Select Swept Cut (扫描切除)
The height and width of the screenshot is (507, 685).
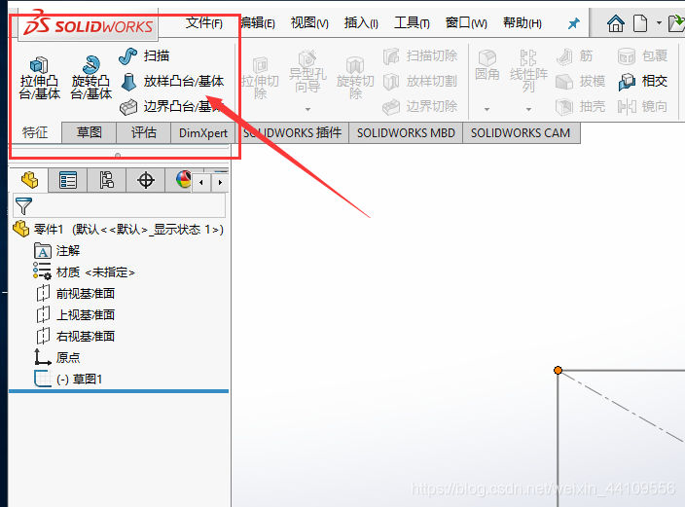click(419, 55)
